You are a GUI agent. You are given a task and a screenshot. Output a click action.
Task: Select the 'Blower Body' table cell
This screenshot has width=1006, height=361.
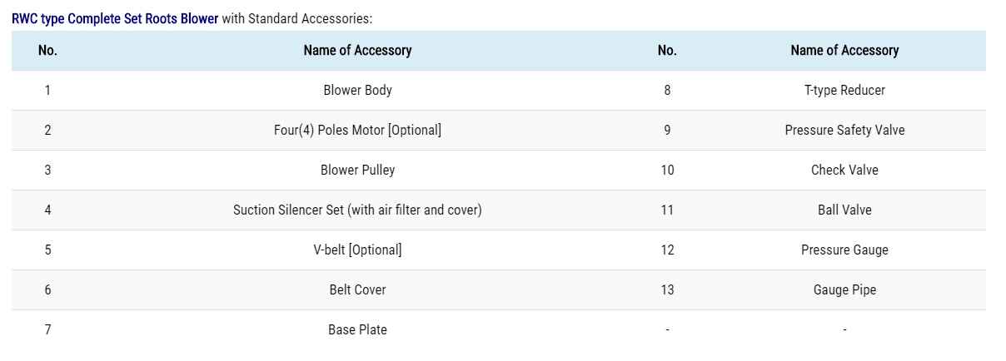[x=357, y=90]
